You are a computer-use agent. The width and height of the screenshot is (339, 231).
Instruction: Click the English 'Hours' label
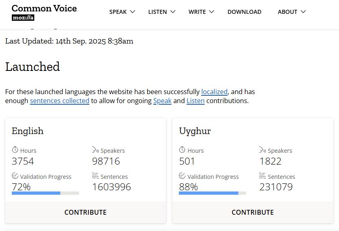coord(29,151)
